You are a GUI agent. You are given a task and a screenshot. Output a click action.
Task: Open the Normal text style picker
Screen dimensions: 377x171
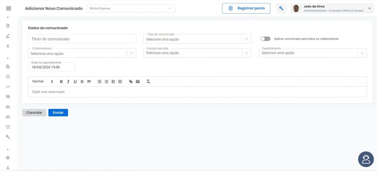pos(43,82)
